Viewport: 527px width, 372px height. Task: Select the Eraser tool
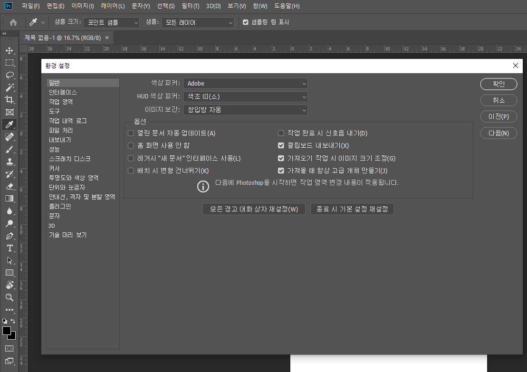10,187
